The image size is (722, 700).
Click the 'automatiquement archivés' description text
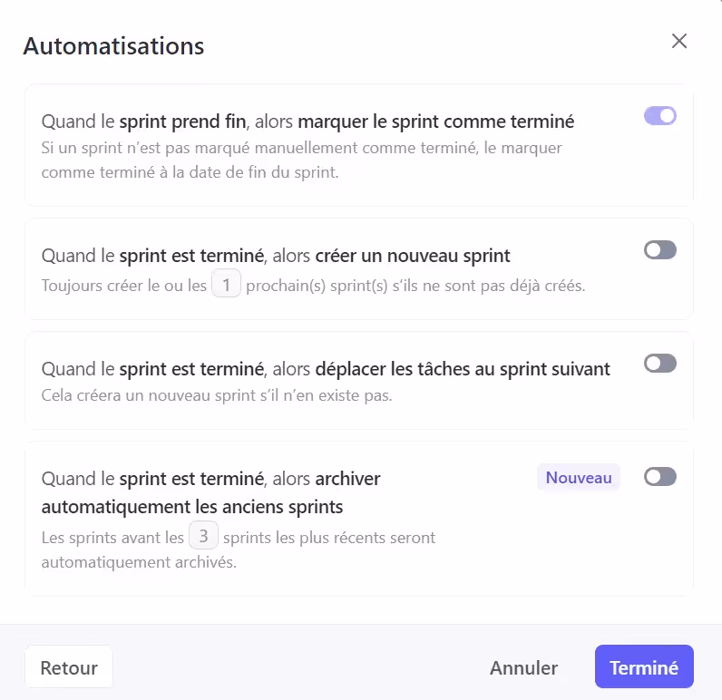click(139, 561)
